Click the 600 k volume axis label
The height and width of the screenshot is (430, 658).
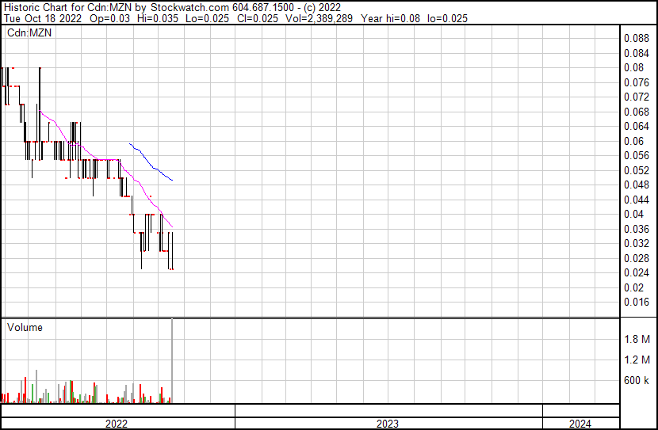tap(637, 381)
